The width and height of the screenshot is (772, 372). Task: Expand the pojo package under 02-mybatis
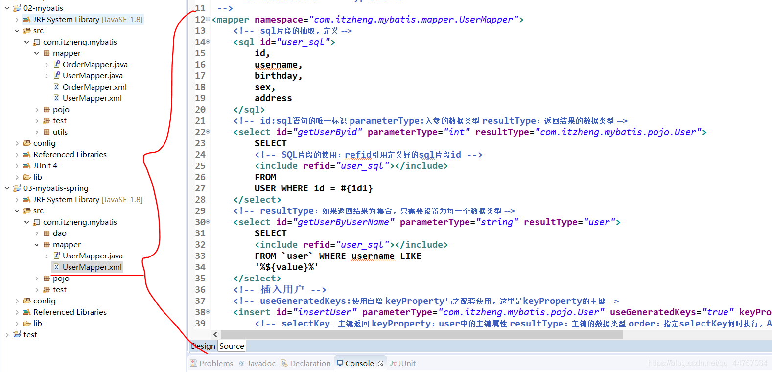(x=37, y=110)
